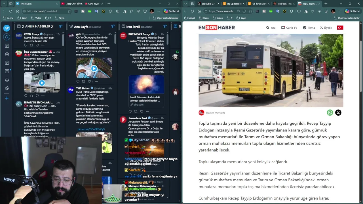Open Ara search on Ensonhaber
This screenshot has height=204, width=363.
tap(271, 28)
